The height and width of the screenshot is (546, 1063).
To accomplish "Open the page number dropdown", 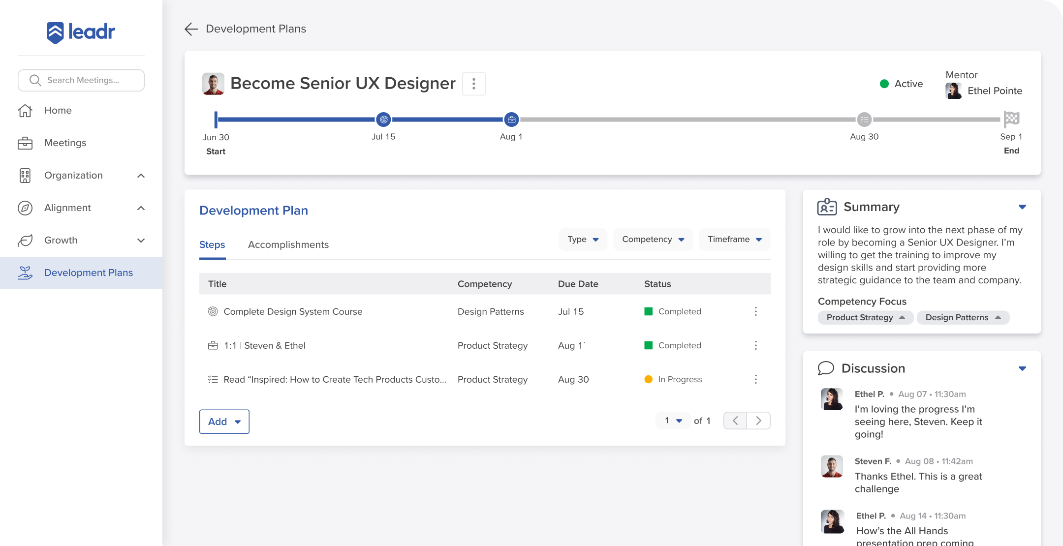I will pyautogui.click(x=673, y=421).
